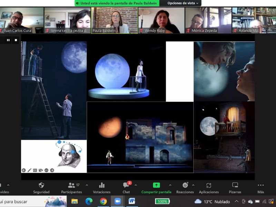Open the OneDrive cloud tray icon

coord(250,201)
